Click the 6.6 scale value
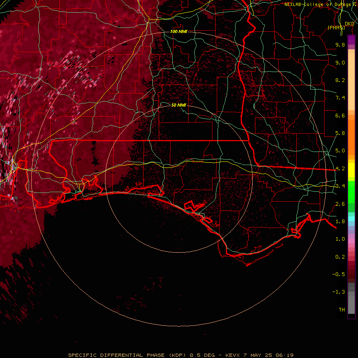The width and height of the screenshot is (358, 358). (x=340, y=115)
